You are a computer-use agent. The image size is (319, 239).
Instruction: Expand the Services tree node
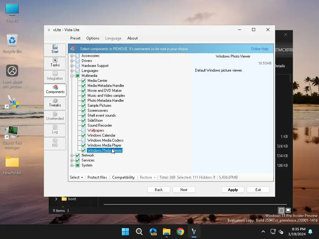coord(72,160)
